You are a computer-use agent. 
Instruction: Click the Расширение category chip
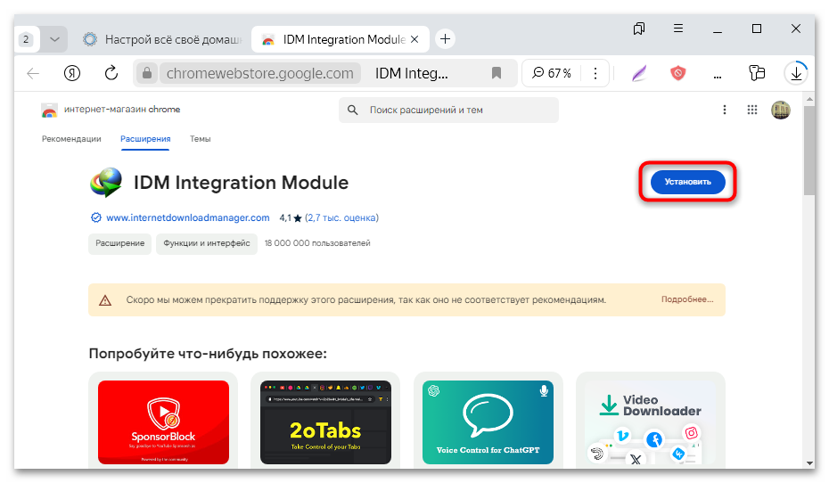click(x=120, y=243)
